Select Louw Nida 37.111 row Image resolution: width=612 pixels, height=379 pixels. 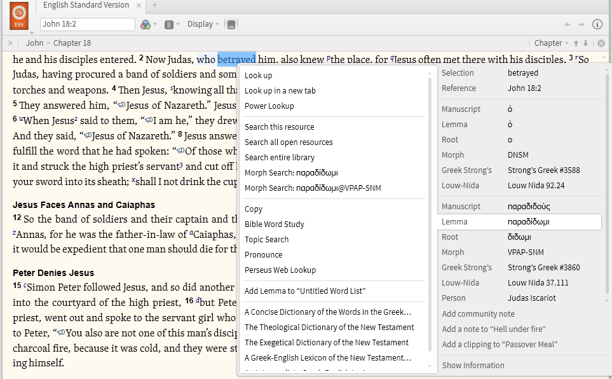pyautogui.click(x=520, y=283)
